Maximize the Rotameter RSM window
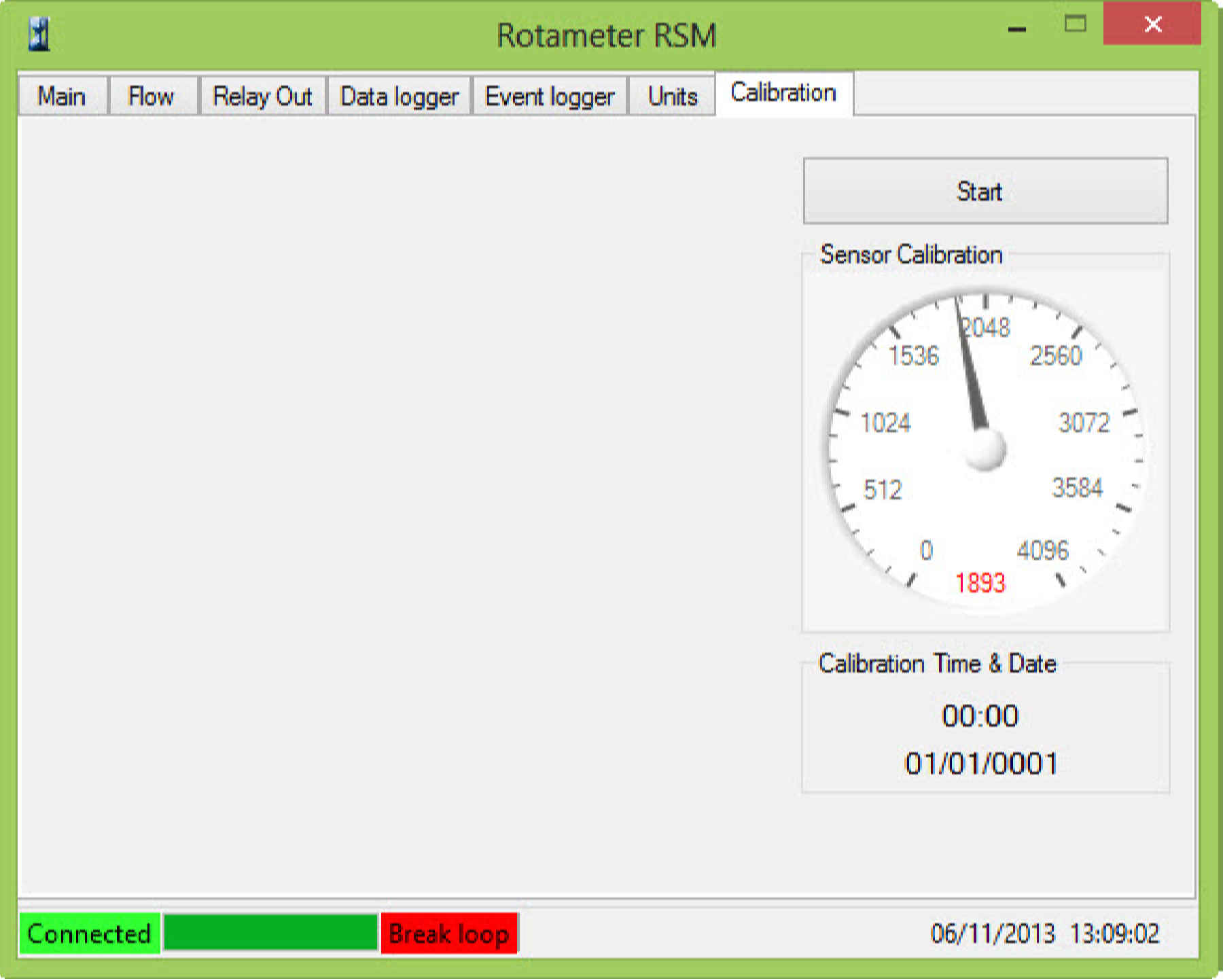 click(1075, 25)
